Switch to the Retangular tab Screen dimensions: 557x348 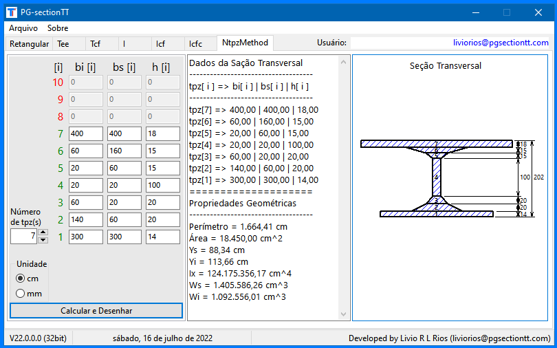pyautogui.click(x=29, y=44)
